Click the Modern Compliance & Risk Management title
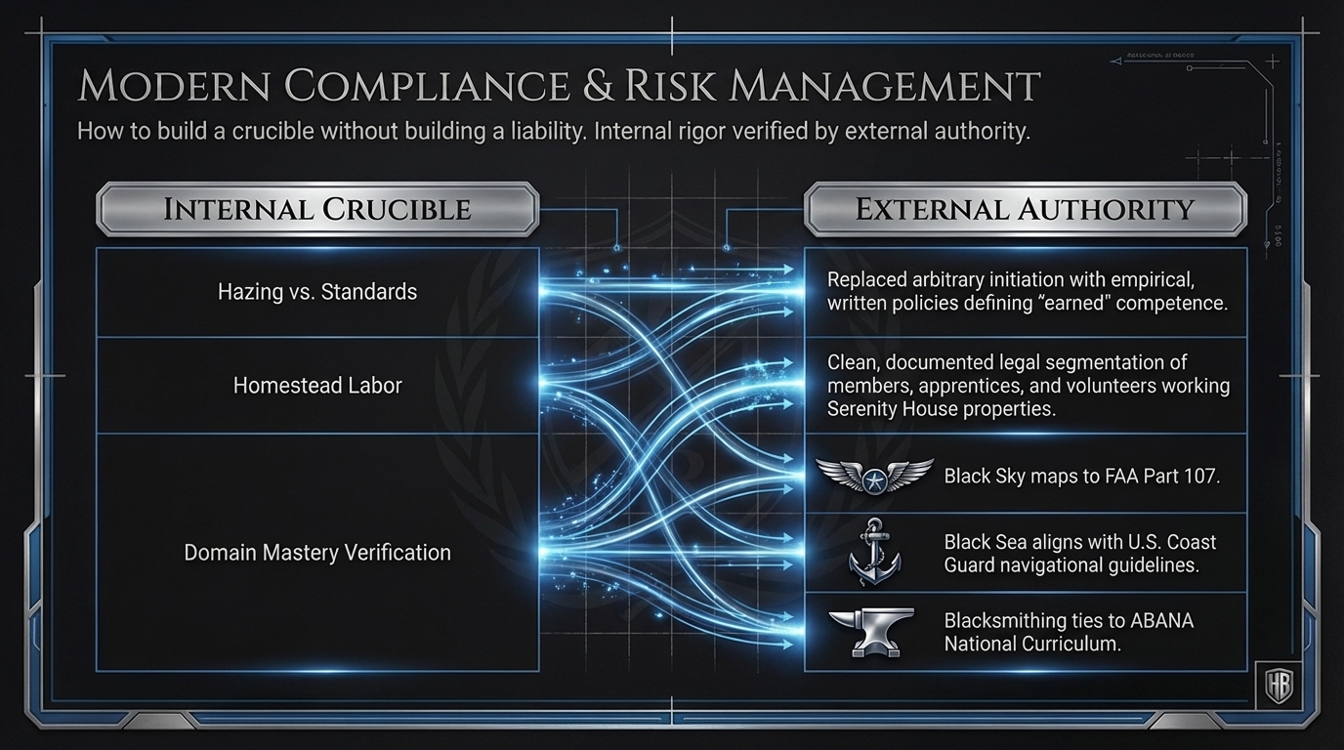Screen dimensions: 1344x750 558,86
